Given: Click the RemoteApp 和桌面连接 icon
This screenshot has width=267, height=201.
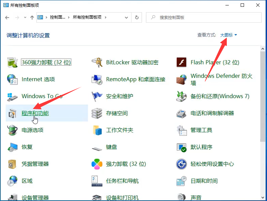Looking at the screenshot, I should coord(97,79).
